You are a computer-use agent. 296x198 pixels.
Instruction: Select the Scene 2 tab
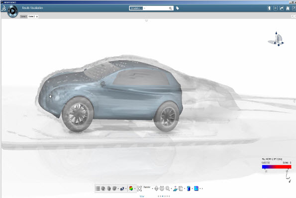point(32,16)
